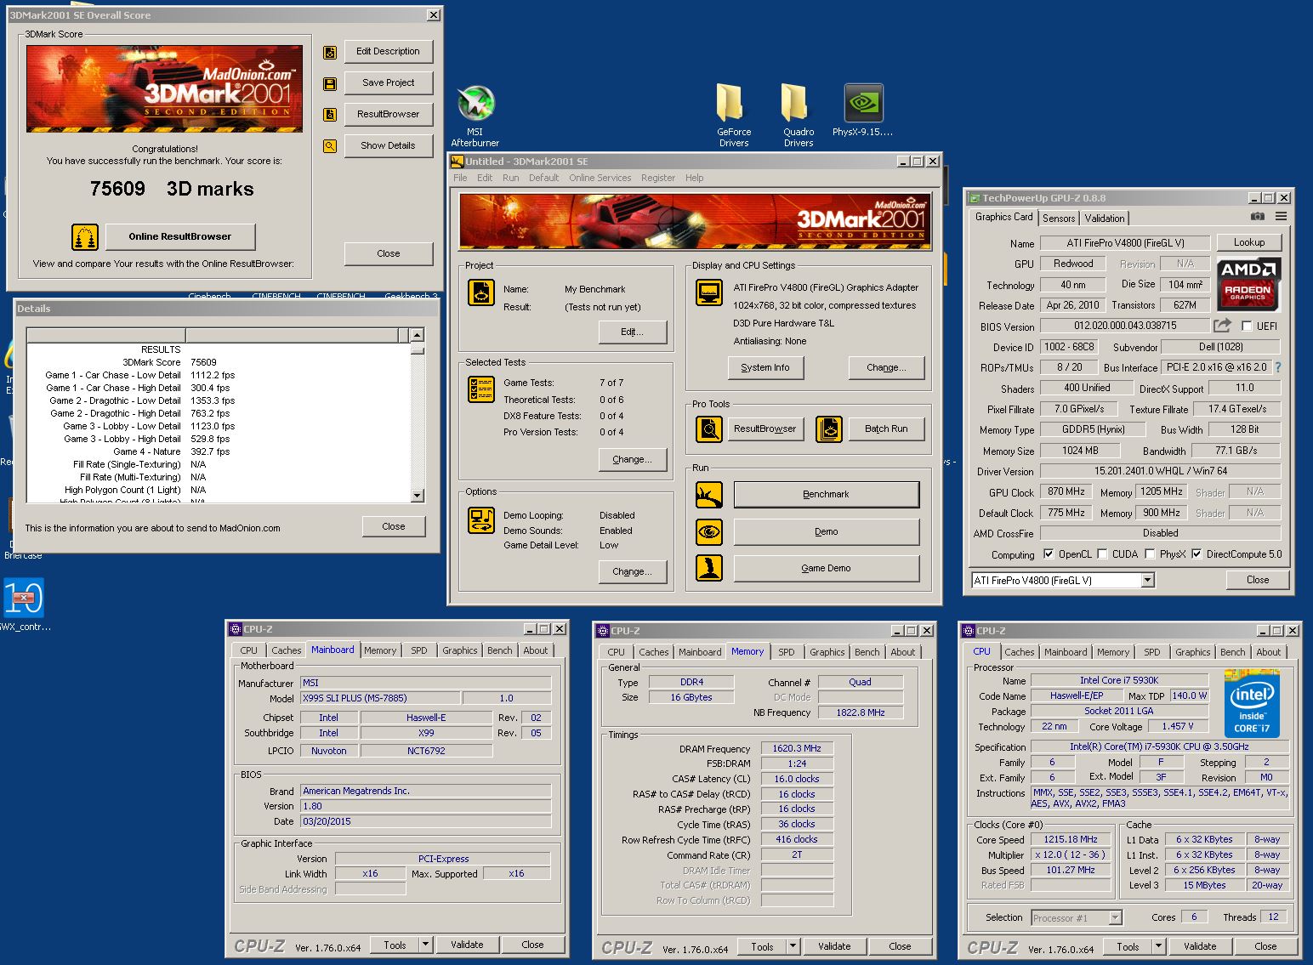Open Tools button in CPU tab CPU-Z

pyautogui.click(x=1128, y=946)
